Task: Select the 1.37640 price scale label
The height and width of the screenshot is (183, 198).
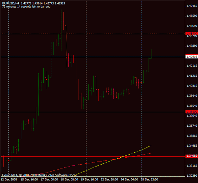Action: point(192,116)
